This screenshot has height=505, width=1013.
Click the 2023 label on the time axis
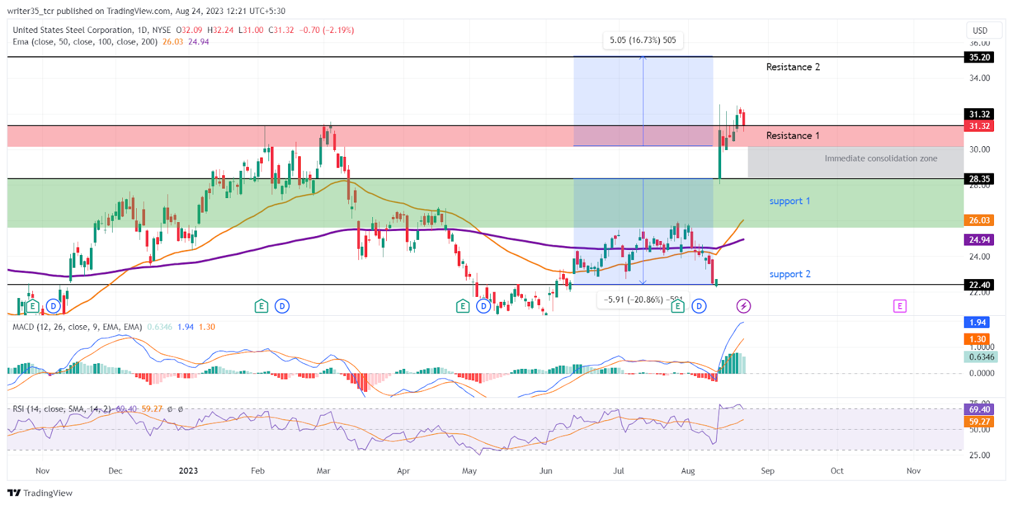(x=188, y=471)
